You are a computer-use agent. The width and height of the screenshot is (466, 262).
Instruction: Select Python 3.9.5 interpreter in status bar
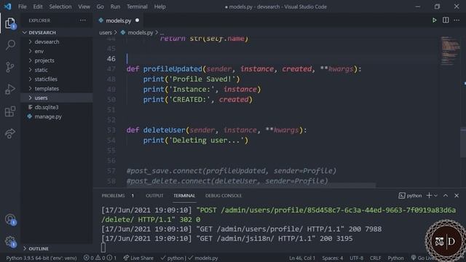point(42,258)
